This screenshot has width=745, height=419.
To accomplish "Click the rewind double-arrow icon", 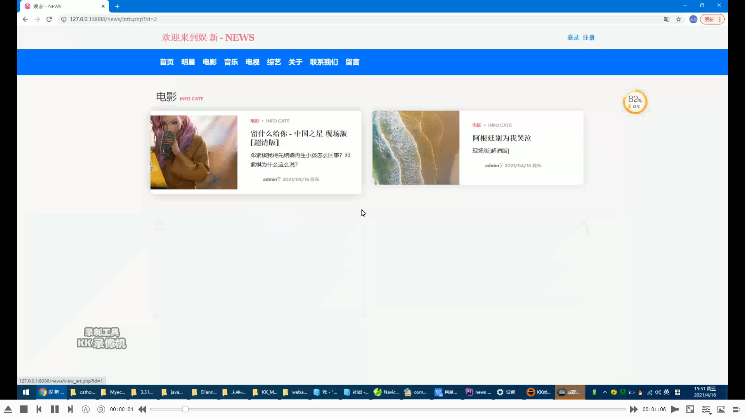I will pyautogui.click(x=142, y=410).
